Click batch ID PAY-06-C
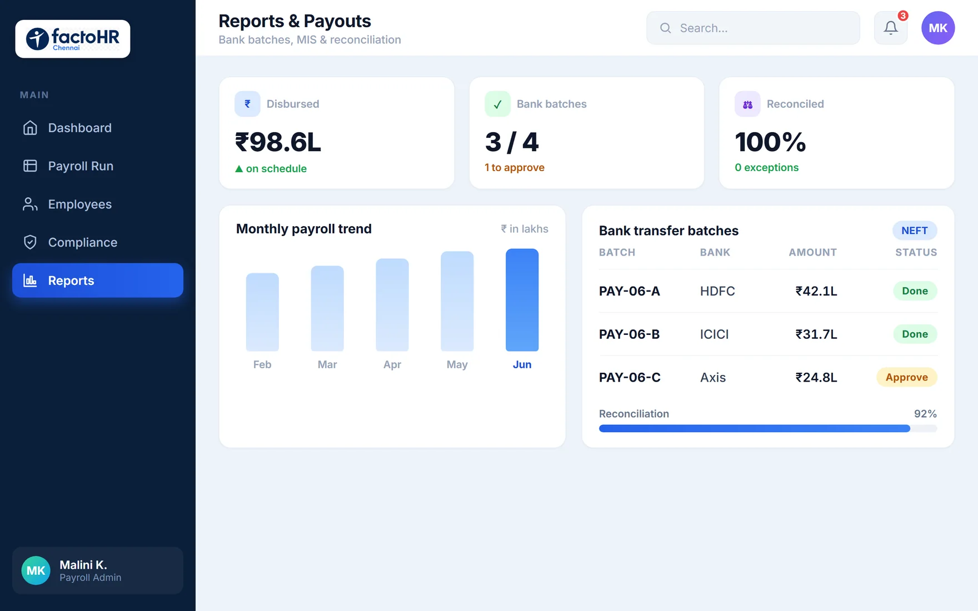 click(x=630, y=378)
